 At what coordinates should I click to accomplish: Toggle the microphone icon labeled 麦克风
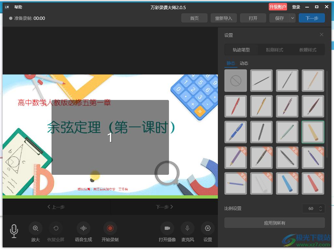[x=188, y=228]
